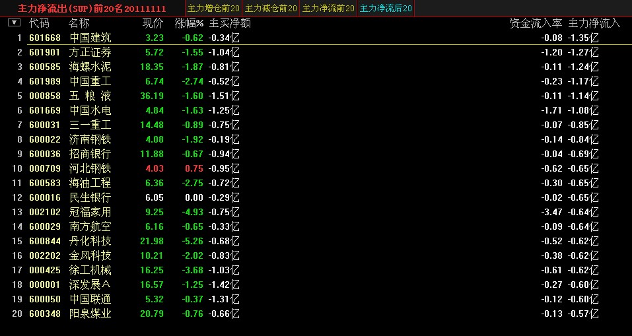Click the 资金流入率 value -3.47

coord(552,212)
